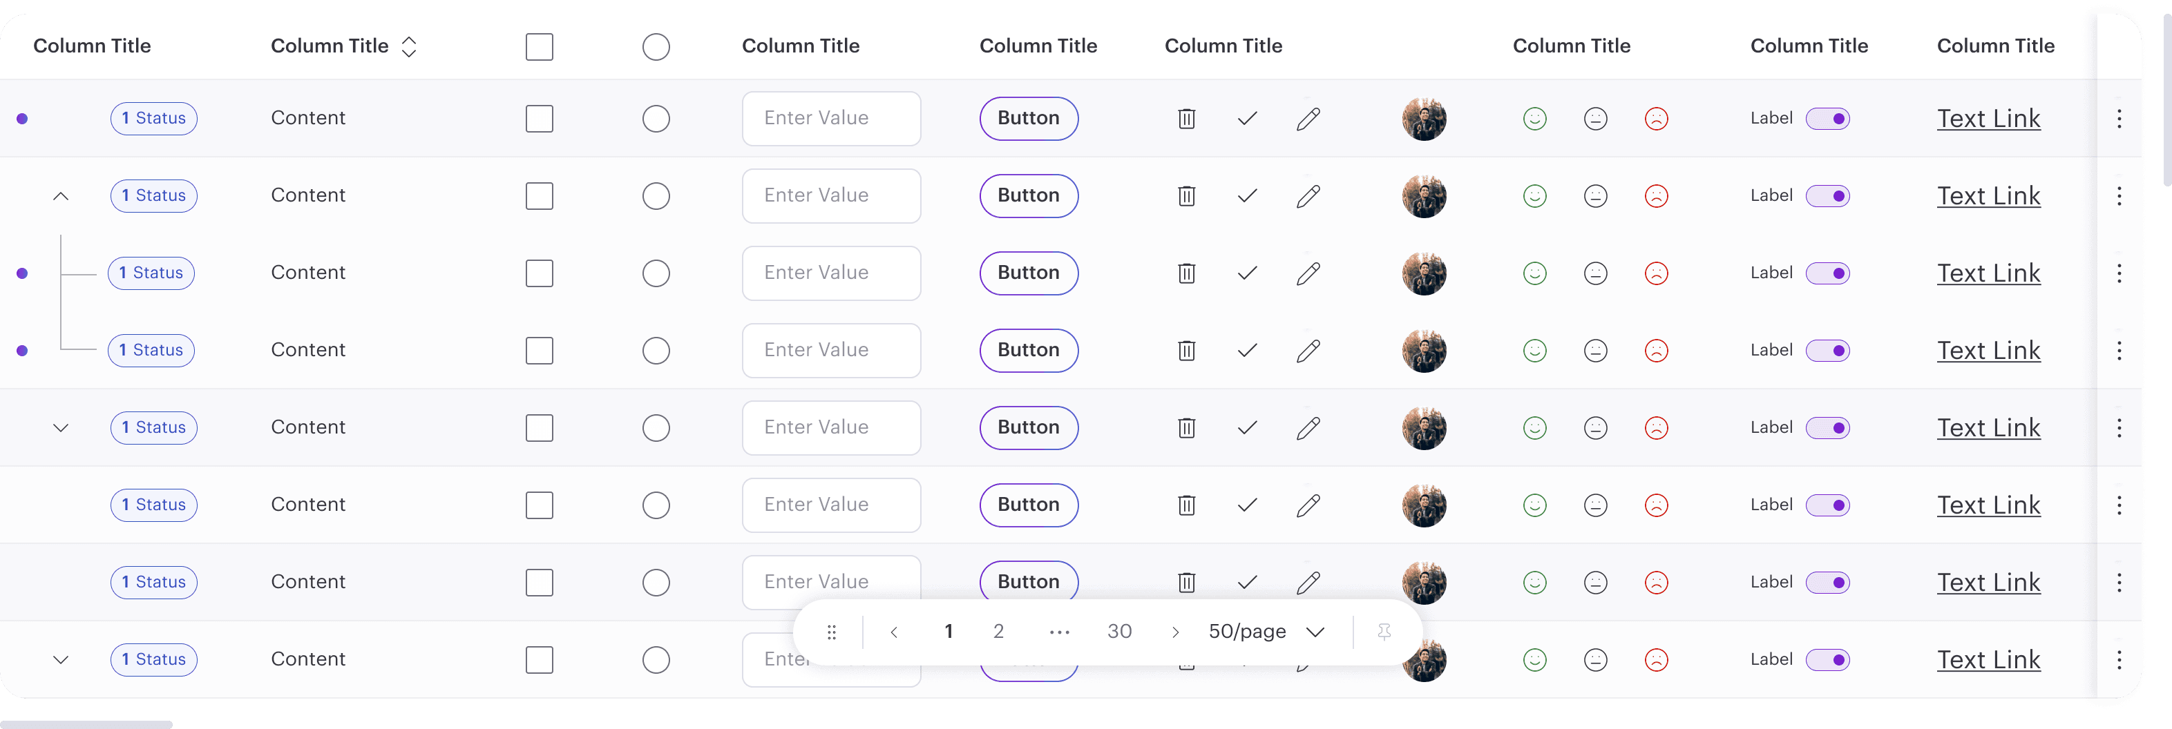Click the trash icon in the first row
The height and width of the screenshot is (729, 2172).
click(1186, 118)
